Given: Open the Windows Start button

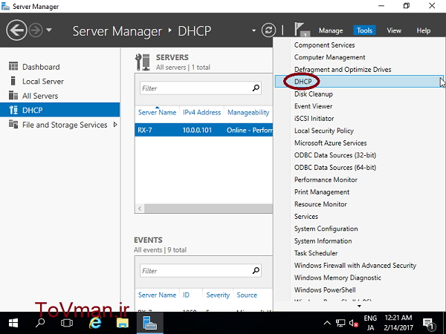Looking at the screenshot, I should coord(13,323).
